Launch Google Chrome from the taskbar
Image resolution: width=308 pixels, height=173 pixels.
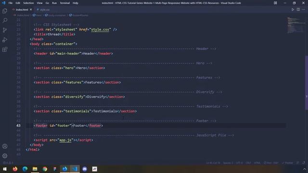coord(45,169)
